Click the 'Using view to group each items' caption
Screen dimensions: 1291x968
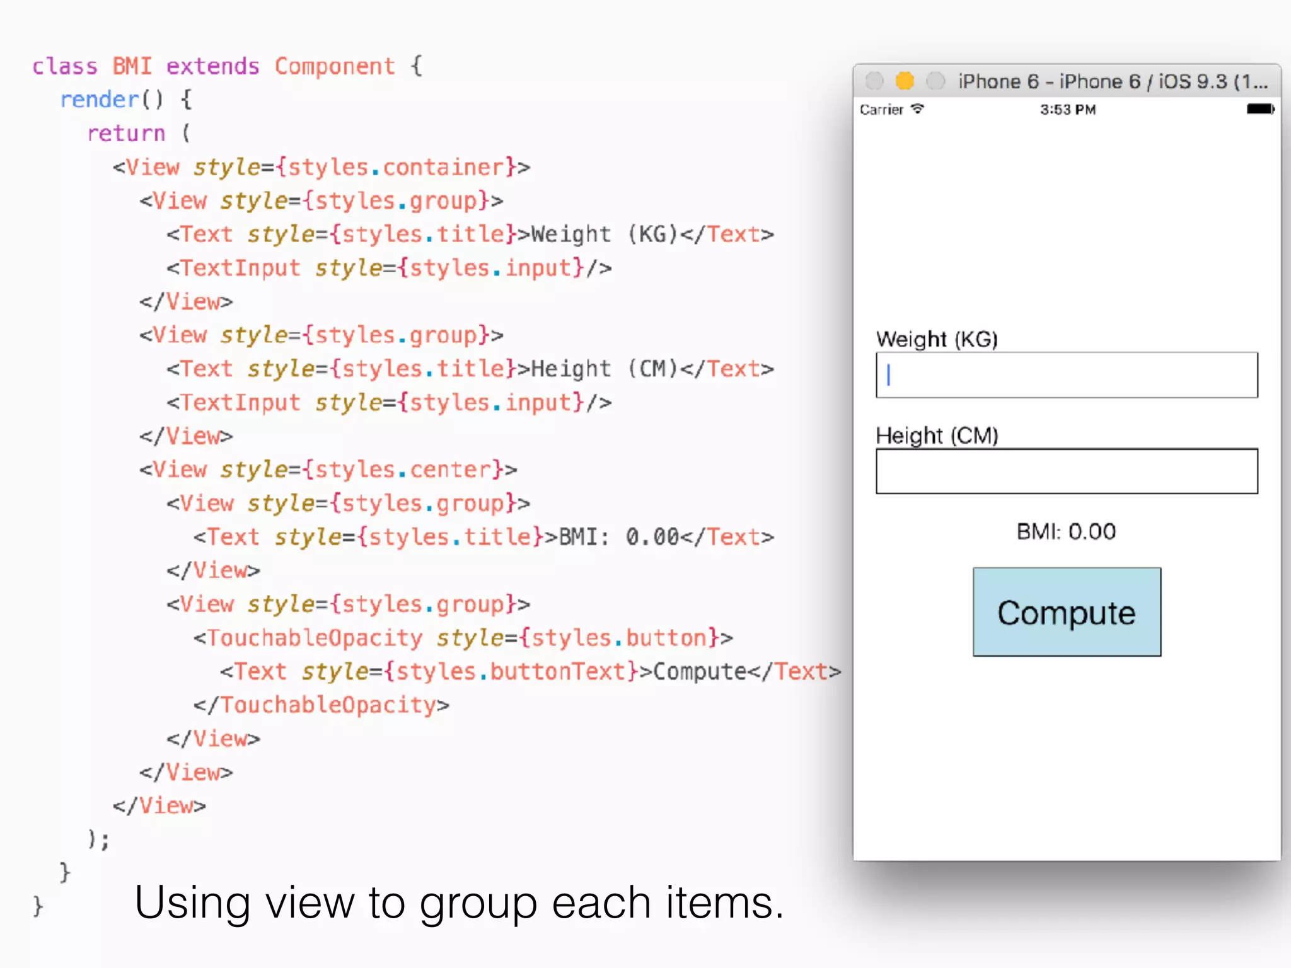pos(459,902)
